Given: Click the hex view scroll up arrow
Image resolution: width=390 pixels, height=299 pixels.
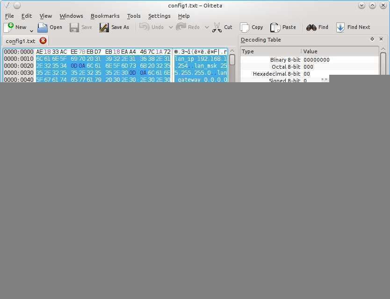Looking at the screenshot, I should click(232, 51).
